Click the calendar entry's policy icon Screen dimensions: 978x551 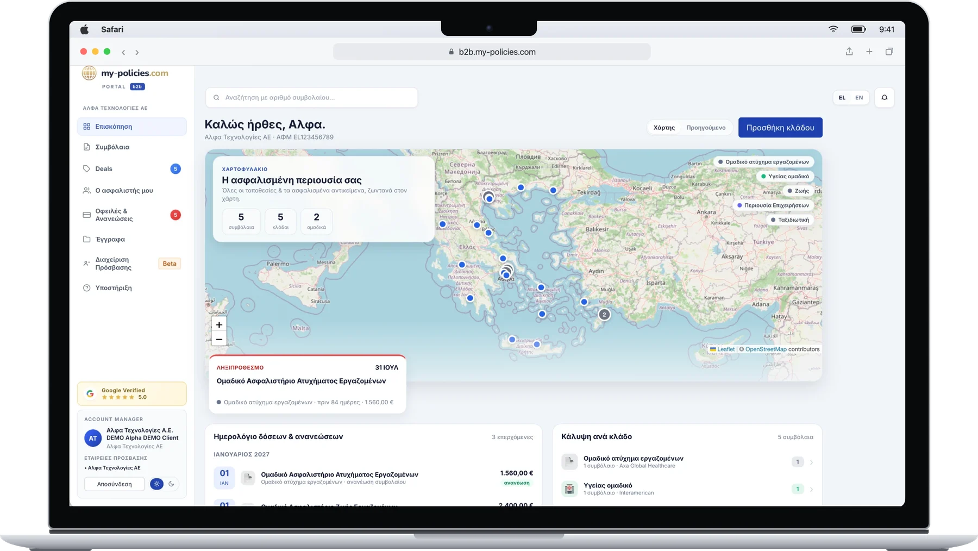click(248, 478)
